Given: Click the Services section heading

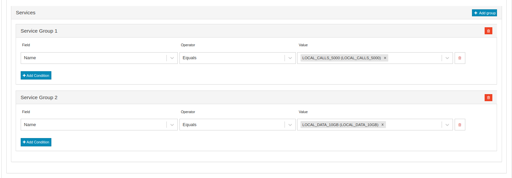Looking at the screenshot, I should [26, 13].
